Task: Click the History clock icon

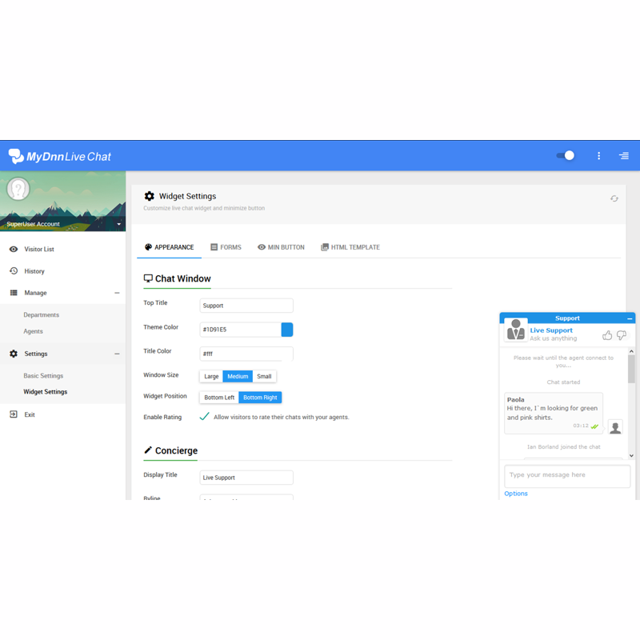Action: pos(14,271)
